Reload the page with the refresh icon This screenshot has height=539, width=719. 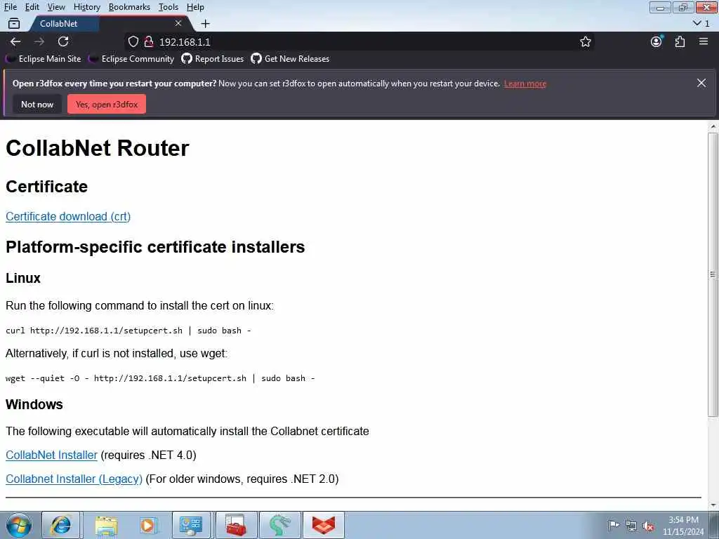63,41
